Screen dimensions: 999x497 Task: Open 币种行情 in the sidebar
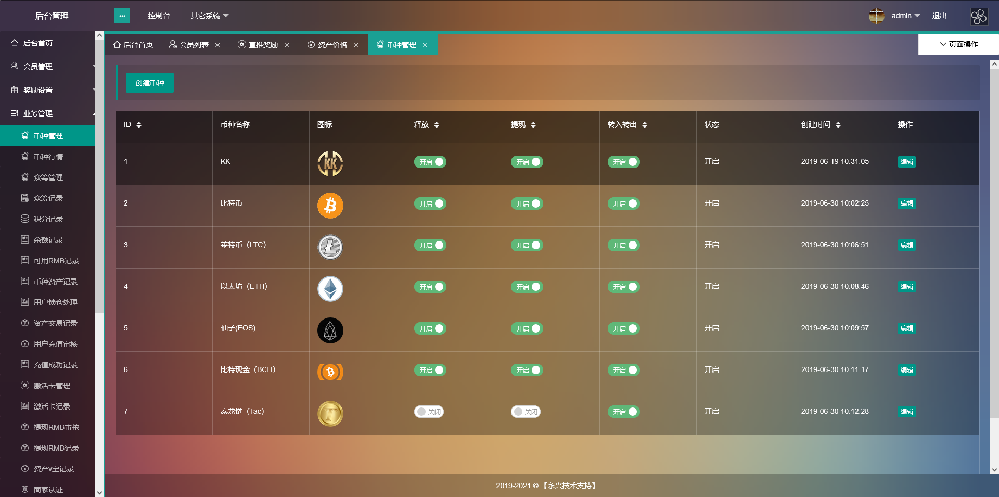pyautogui.click(x=48, y=157)
